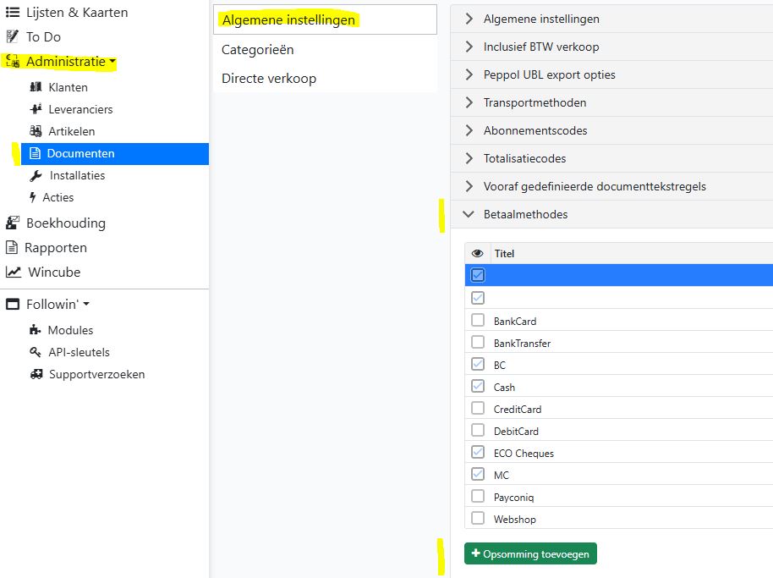This screenshot has width=773, height=578.
Task: Uncheck the BC payment method
Action: [478, 365]
